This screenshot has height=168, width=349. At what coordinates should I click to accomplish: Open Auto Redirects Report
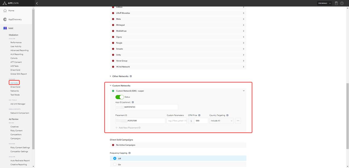coord(20,161)
